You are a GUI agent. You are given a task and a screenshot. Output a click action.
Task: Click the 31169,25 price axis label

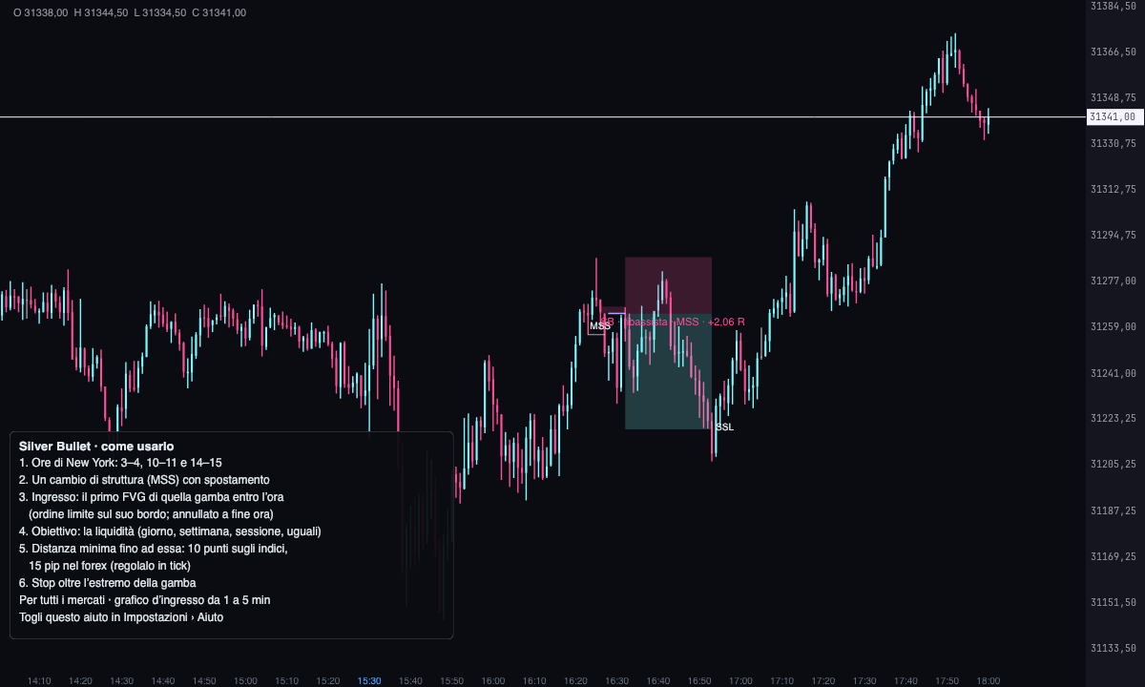[1113, 556]
